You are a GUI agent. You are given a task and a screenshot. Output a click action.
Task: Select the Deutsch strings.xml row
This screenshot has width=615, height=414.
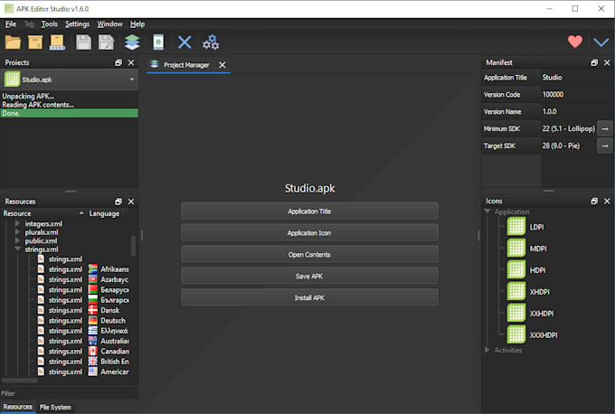click(83, 321)
